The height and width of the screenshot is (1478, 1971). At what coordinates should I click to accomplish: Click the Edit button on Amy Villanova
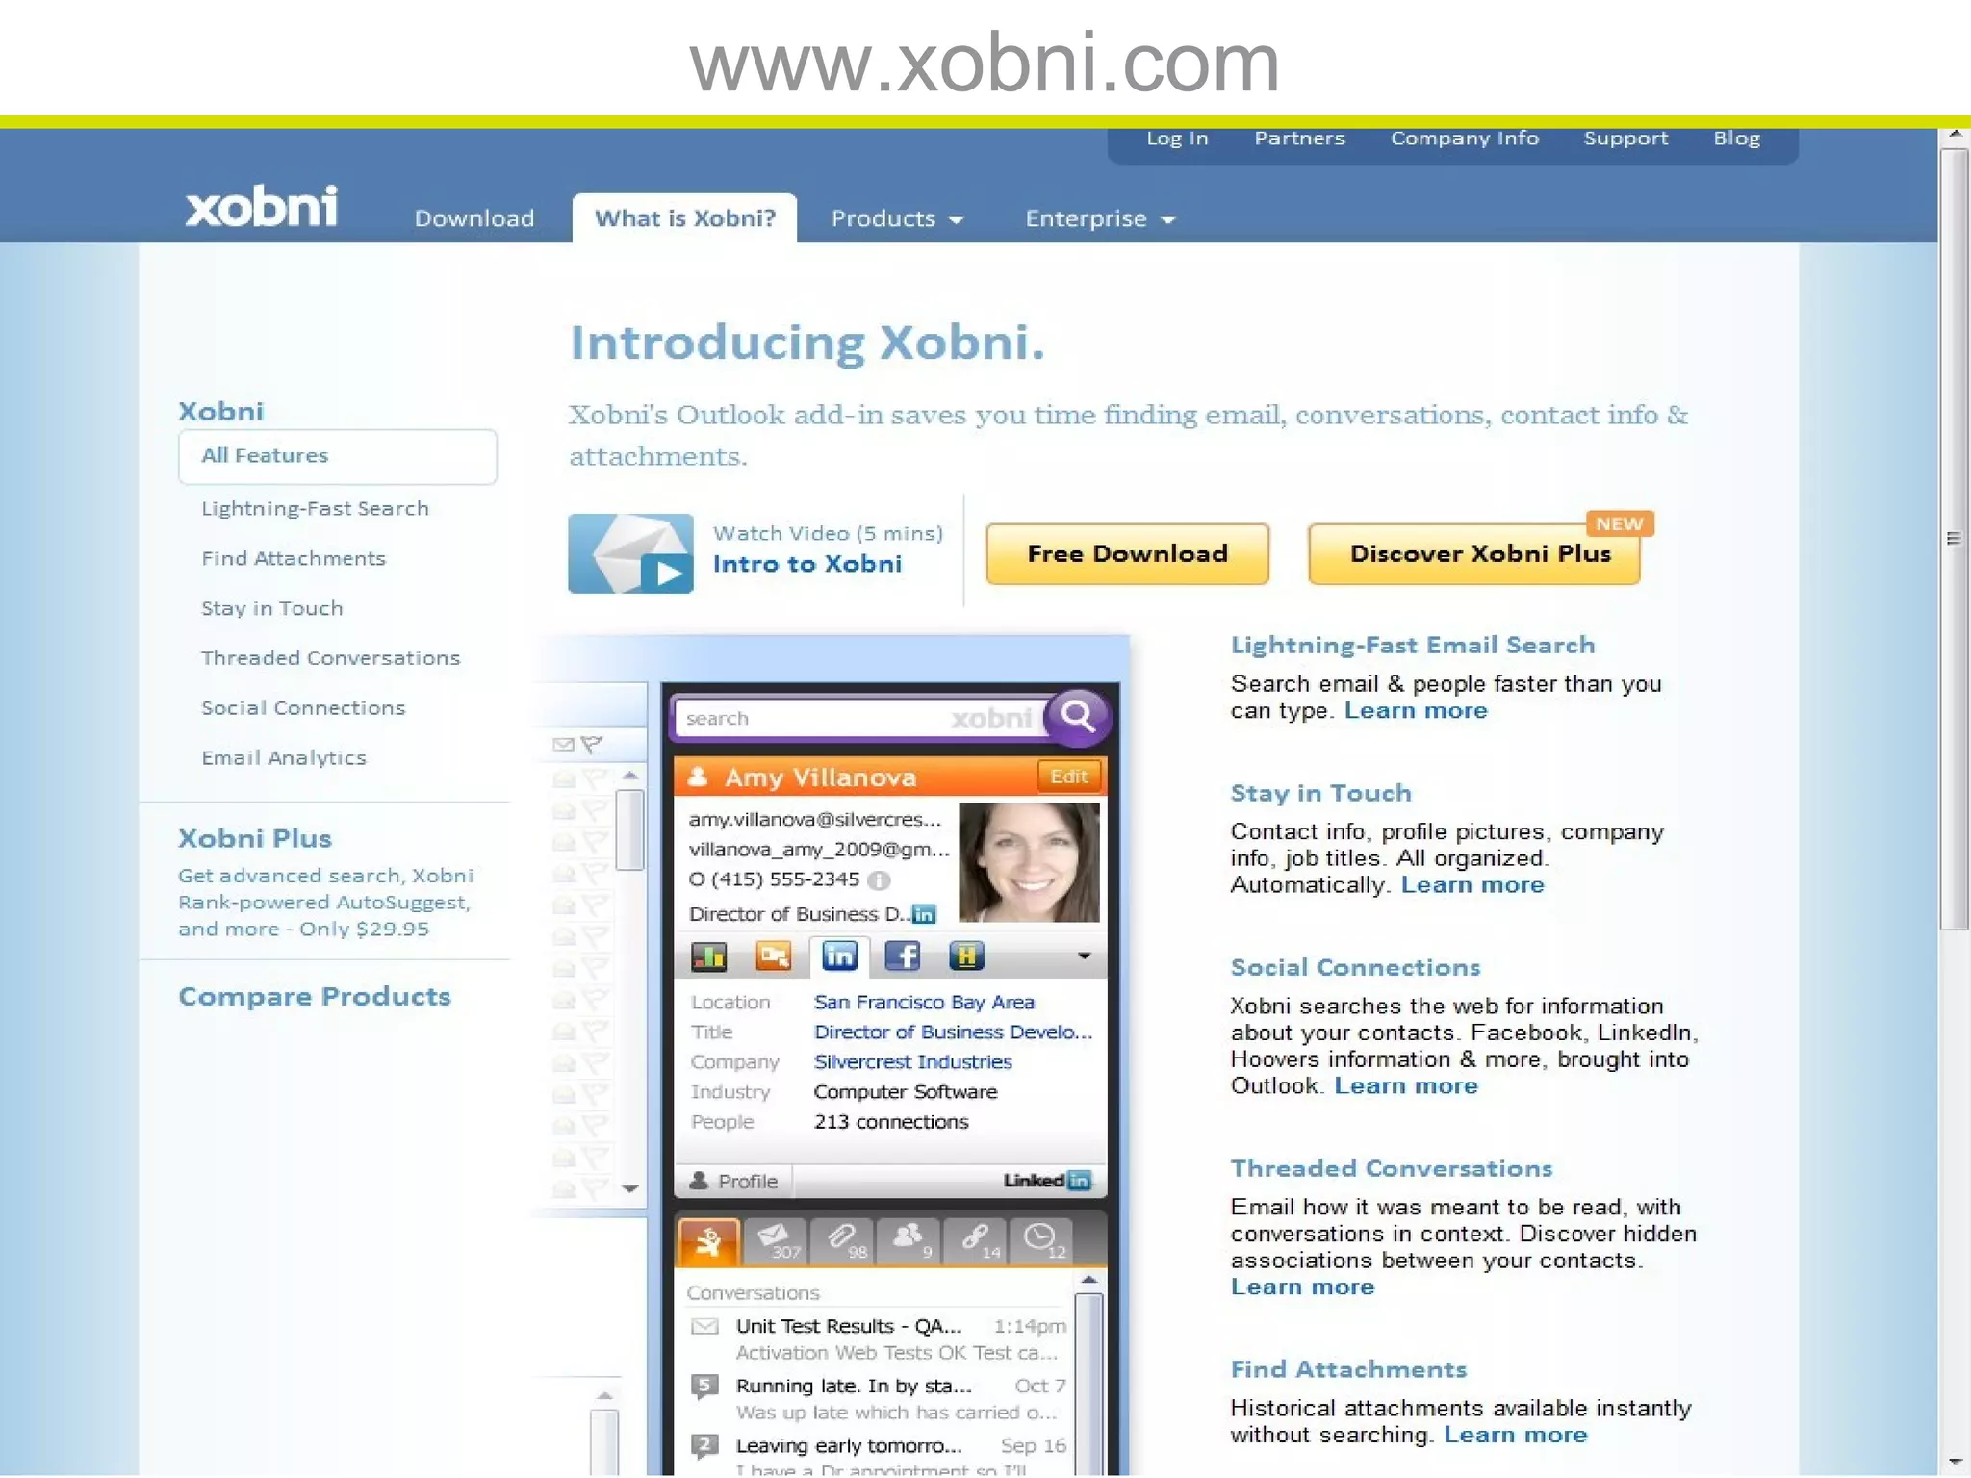click(1068, 777)
